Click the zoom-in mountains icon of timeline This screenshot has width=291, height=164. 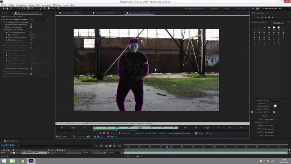coord(138,156)
